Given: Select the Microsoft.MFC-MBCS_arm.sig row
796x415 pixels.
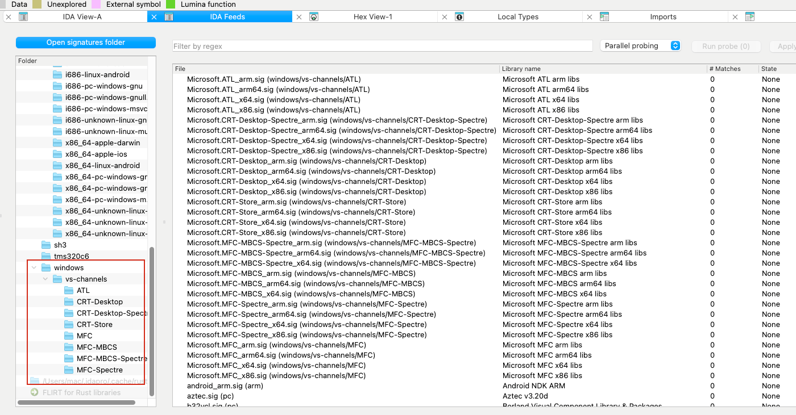Looking at the screenshot, I should 484,274.
